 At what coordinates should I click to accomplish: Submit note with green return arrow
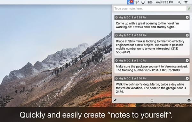[x=189, y=9]
